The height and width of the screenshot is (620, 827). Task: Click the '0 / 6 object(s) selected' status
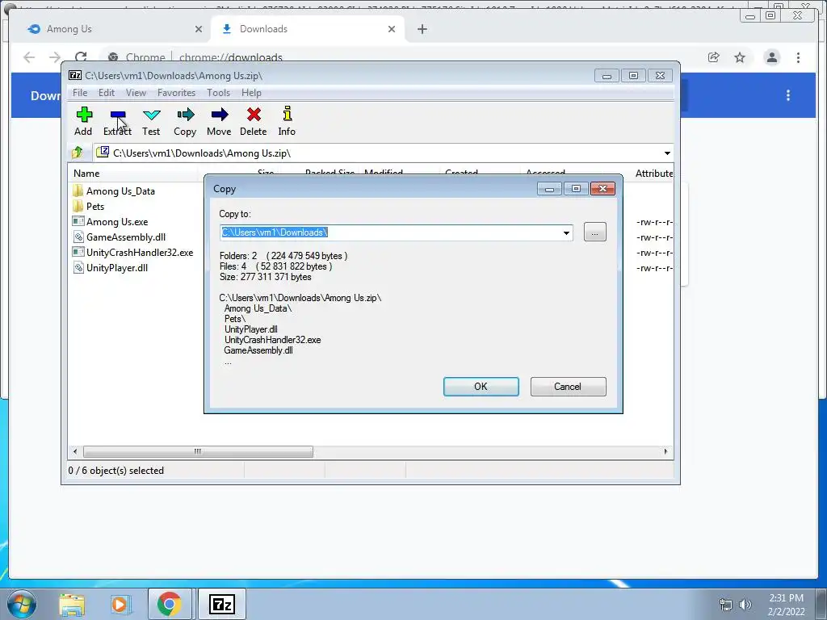tap(116, 471)
